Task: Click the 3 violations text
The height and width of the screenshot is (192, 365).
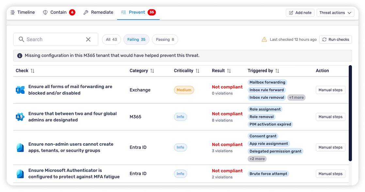Action: tap(222, 151)
